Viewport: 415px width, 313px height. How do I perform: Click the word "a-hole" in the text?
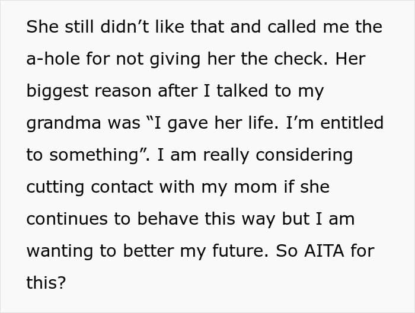pyautogui.click(x=53, y=59)
